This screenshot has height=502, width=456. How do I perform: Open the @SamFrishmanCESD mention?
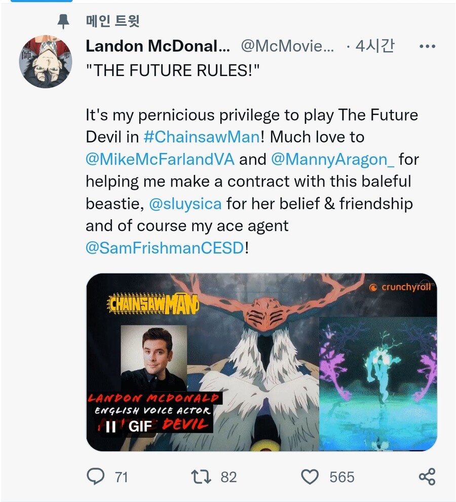coord(165,248)
